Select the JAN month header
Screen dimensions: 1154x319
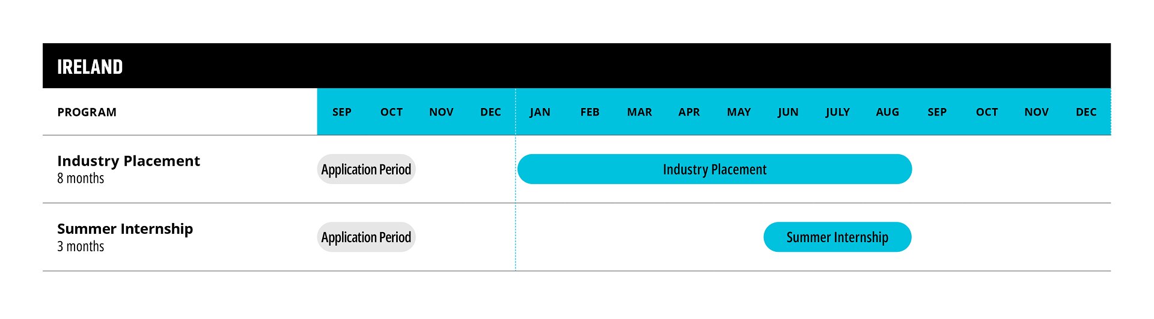[540, 112]
